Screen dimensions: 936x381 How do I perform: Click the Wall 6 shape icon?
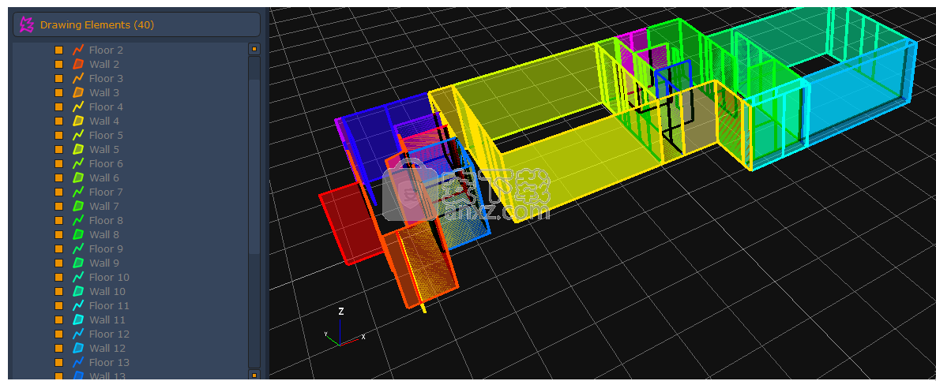tap(77, 177)
